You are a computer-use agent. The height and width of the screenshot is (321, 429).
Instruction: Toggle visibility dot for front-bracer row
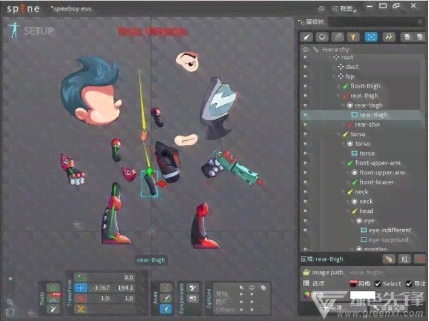[305, 182]
